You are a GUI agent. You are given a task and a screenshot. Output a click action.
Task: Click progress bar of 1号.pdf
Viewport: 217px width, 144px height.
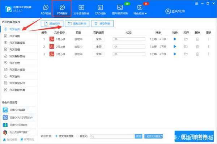(x=129, y=39)
